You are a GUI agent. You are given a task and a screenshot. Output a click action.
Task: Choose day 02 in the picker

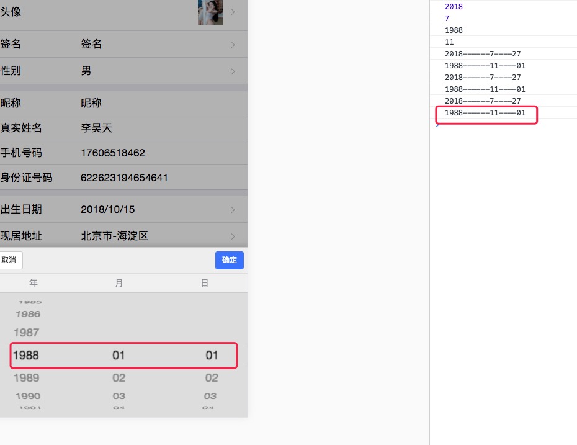tap(212, 378)
